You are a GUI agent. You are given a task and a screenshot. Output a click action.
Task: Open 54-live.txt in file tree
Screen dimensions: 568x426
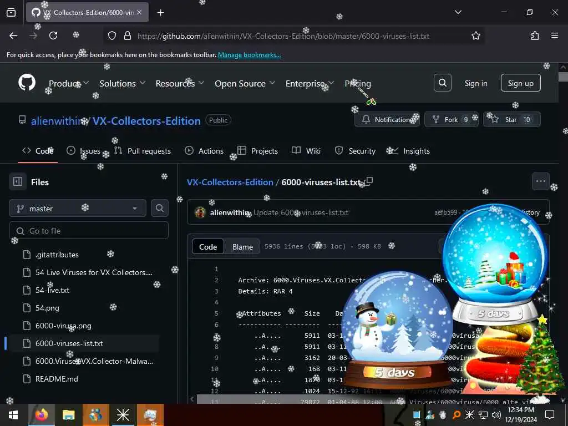coord(52,290)
